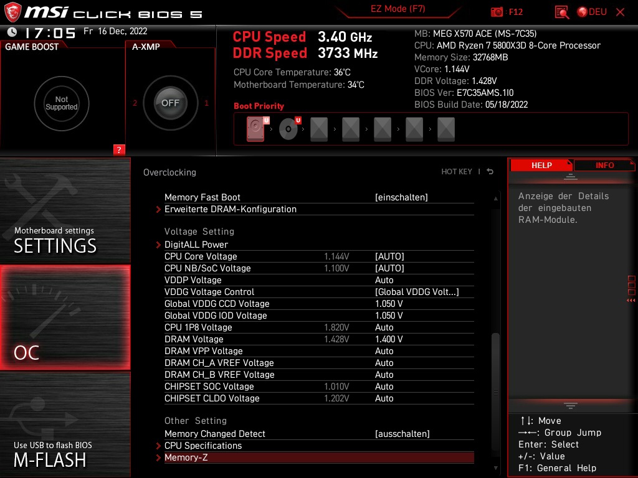Image resolution: width=638 pixels, height=478 pixels.
Task: Select the fifth empty boot priority slot
Action: click(383, 129)
